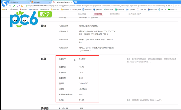This screenshot has height=110, width=181.
Task: Bookmark this page with the star icon
Action: pos(169,6)
